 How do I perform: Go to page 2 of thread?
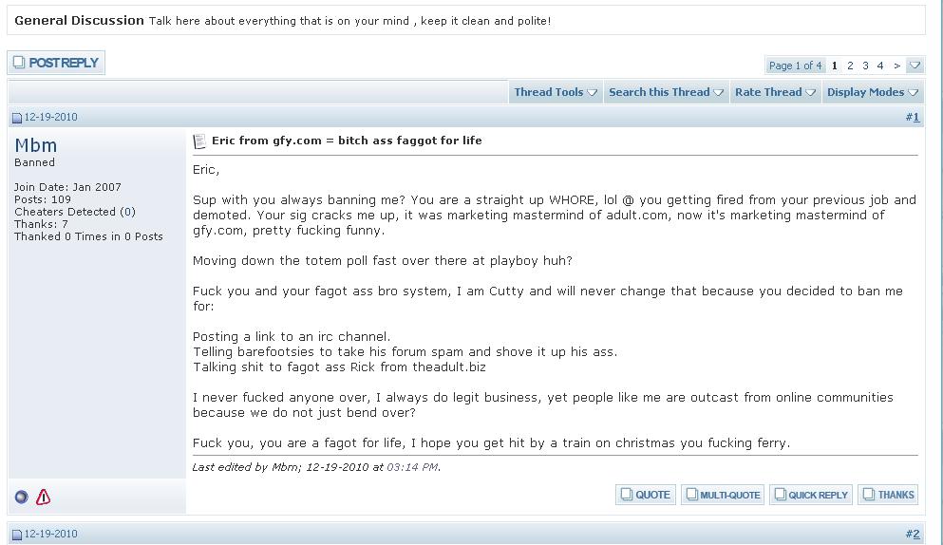click(x=850, y=66)
